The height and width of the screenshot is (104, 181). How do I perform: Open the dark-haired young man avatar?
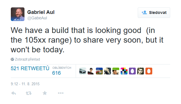(141, 71)
